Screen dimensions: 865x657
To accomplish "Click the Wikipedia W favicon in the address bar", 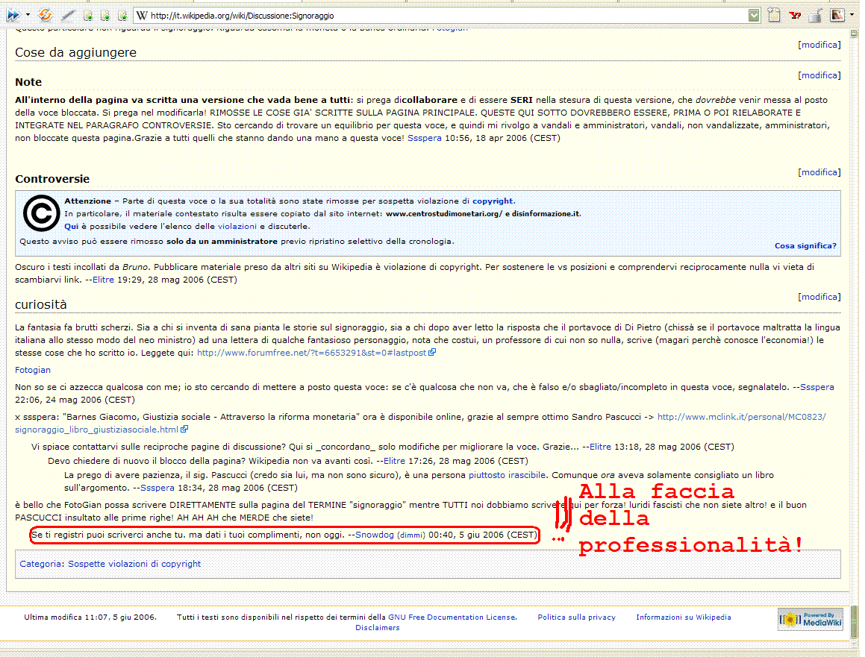I will point(142,16).
